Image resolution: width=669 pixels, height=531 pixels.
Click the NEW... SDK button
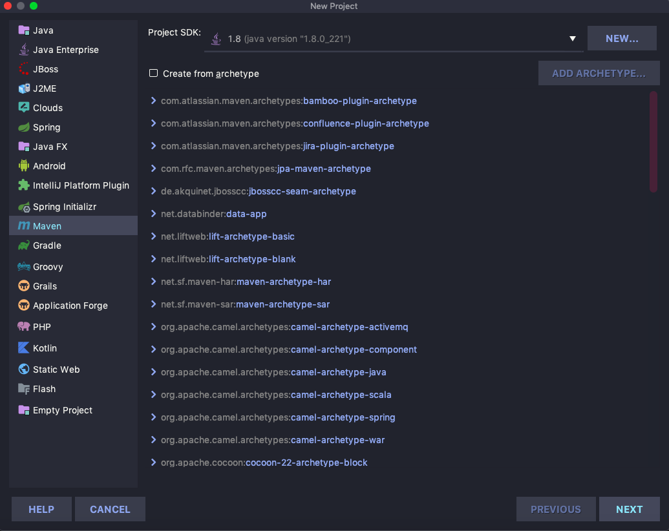(622, 38)
